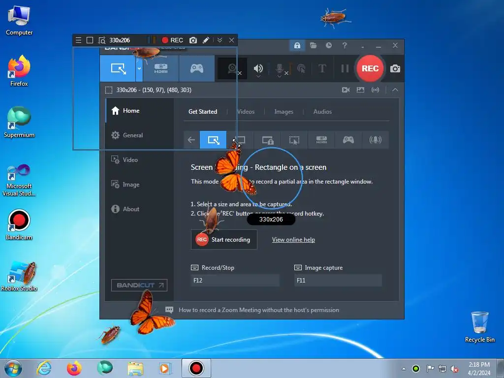Open output folder icon in title bar
Viewport: 504px width, 378px height.
313,45
